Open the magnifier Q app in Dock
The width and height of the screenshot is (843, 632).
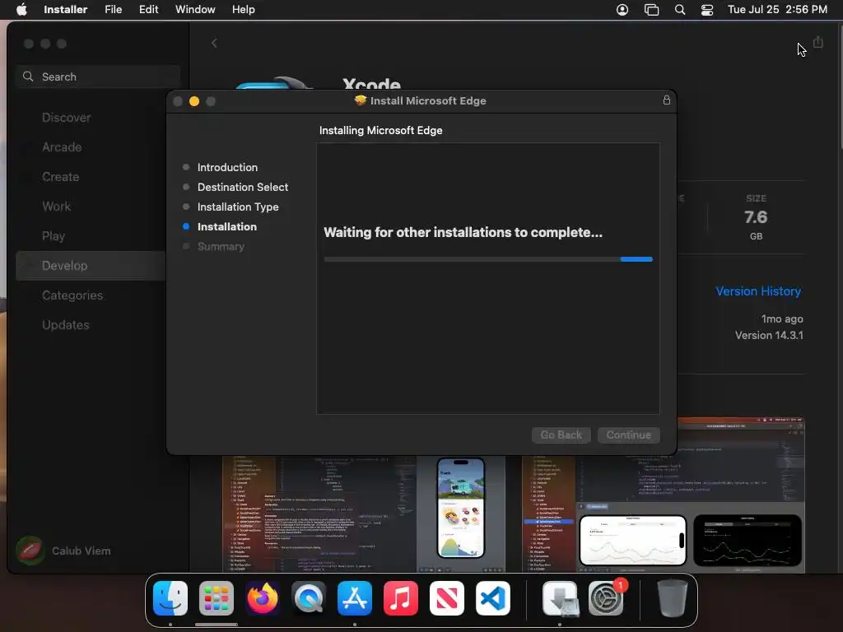309,598
